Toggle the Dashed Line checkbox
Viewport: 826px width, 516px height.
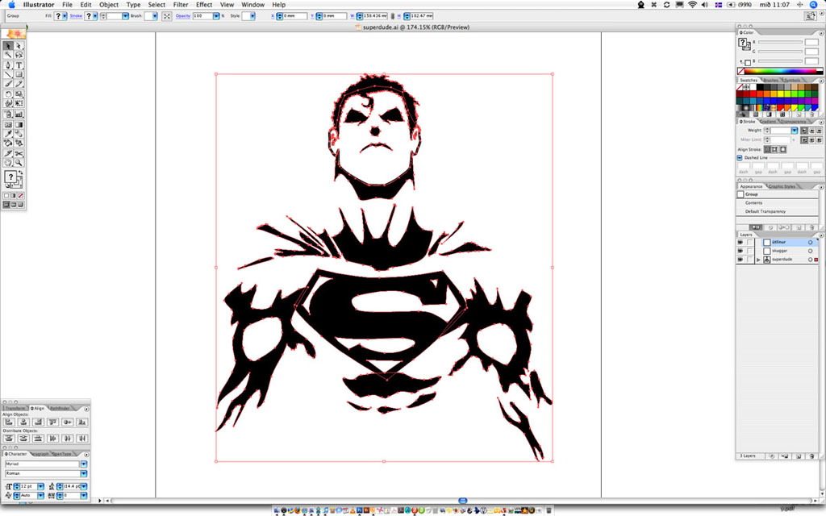click(x=740, y=157)
